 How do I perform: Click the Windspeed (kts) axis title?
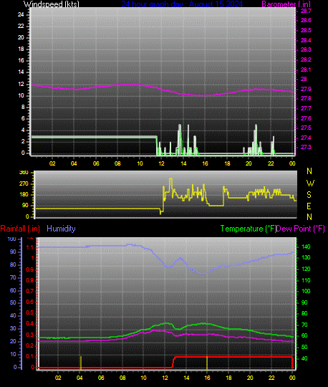(52, 4)
